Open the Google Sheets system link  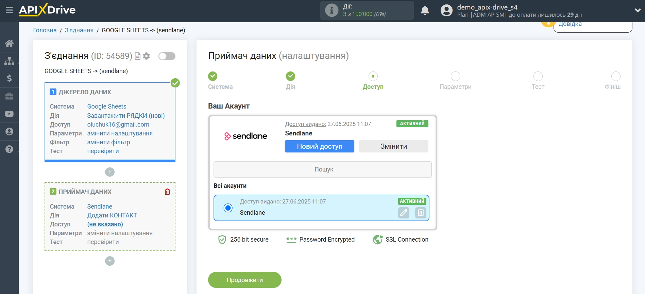pyautogui.click(x=107, y=107)
